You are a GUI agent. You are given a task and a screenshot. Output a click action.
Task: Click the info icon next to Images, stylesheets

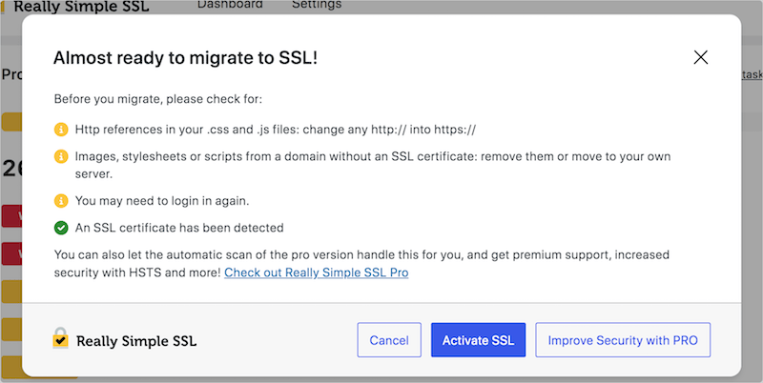click(x=61, y=156)
